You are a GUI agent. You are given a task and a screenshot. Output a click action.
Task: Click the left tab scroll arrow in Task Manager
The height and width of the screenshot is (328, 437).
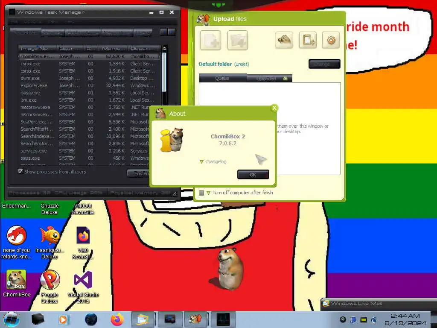(164, 32)
